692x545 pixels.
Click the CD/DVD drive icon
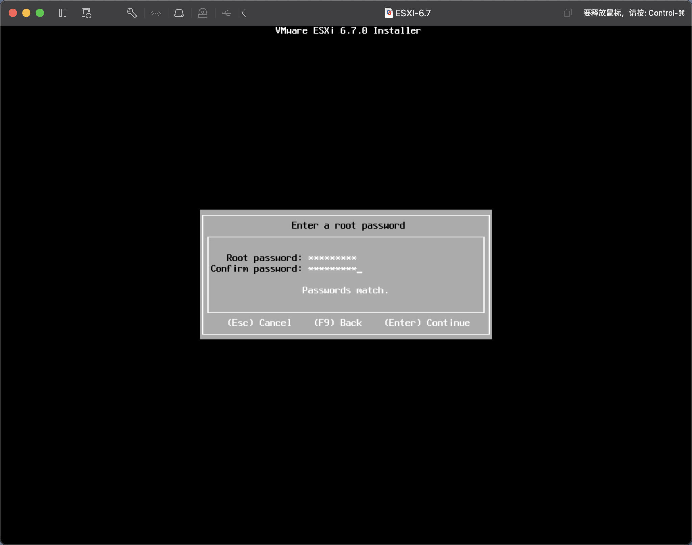pyautogui.click(x=203, y=13)
